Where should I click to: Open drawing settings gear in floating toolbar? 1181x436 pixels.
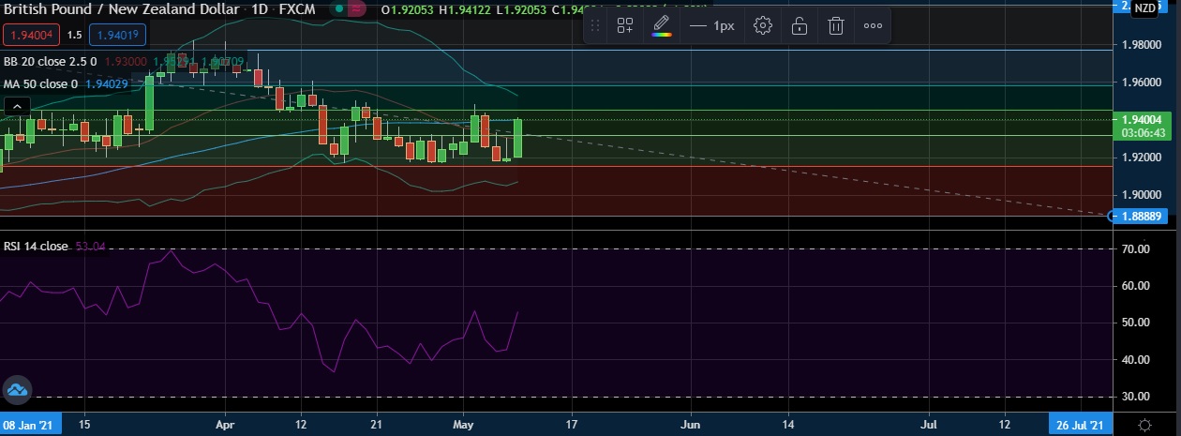point(763,26)
